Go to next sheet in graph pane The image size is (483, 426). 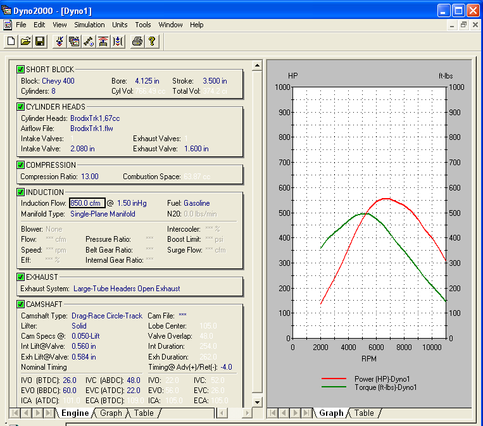[x=296, y=413]
